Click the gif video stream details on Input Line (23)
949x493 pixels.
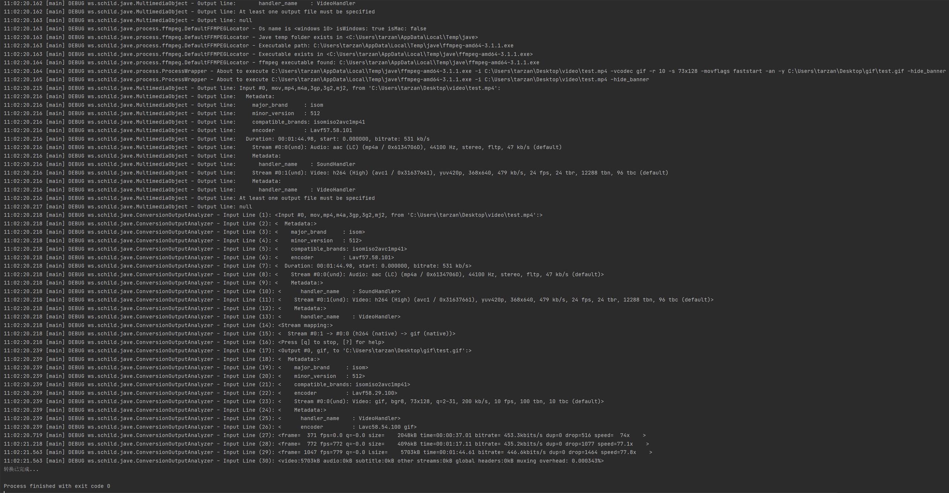pos(449,401)
